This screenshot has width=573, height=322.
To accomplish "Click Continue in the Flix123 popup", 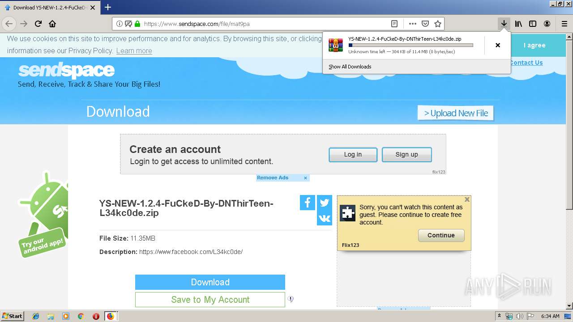I will click(x=441, y=235).
